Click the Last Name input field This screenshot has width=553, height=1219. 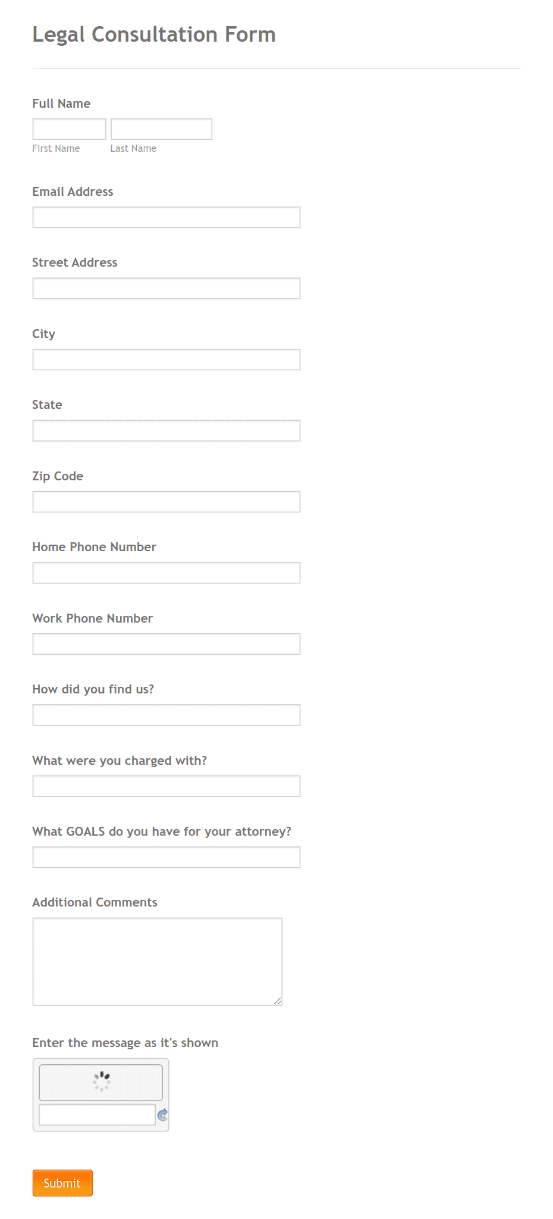(161, 129)
